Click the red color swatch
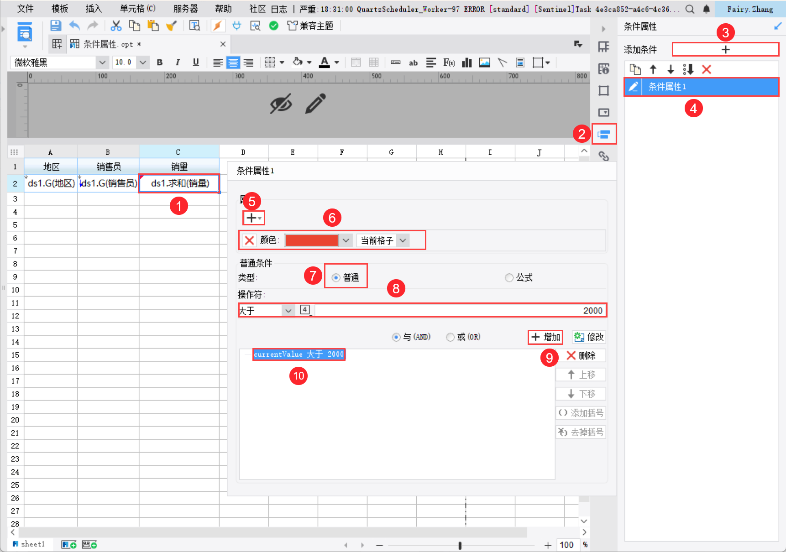Screen dimensions: 786x552 tap(312, 240)
